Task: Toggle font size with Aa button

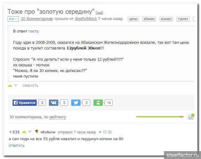Action: (13, 19)
